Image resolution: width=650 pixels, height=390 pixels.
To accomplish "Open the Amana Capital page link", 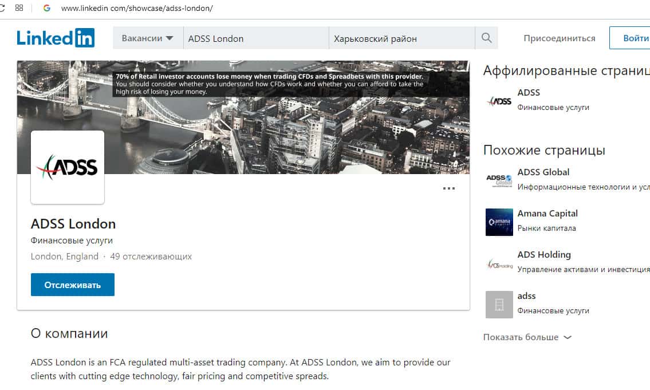I will (x=547, y=214).
